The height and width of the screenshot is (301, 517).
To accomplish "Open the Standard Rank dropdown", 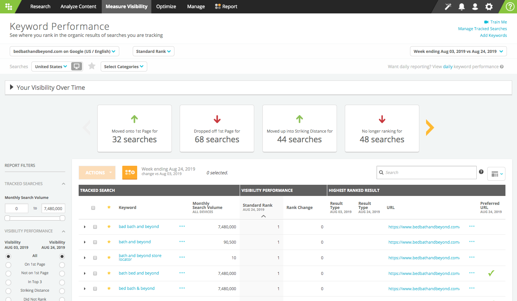I will (x=154, y=51).
